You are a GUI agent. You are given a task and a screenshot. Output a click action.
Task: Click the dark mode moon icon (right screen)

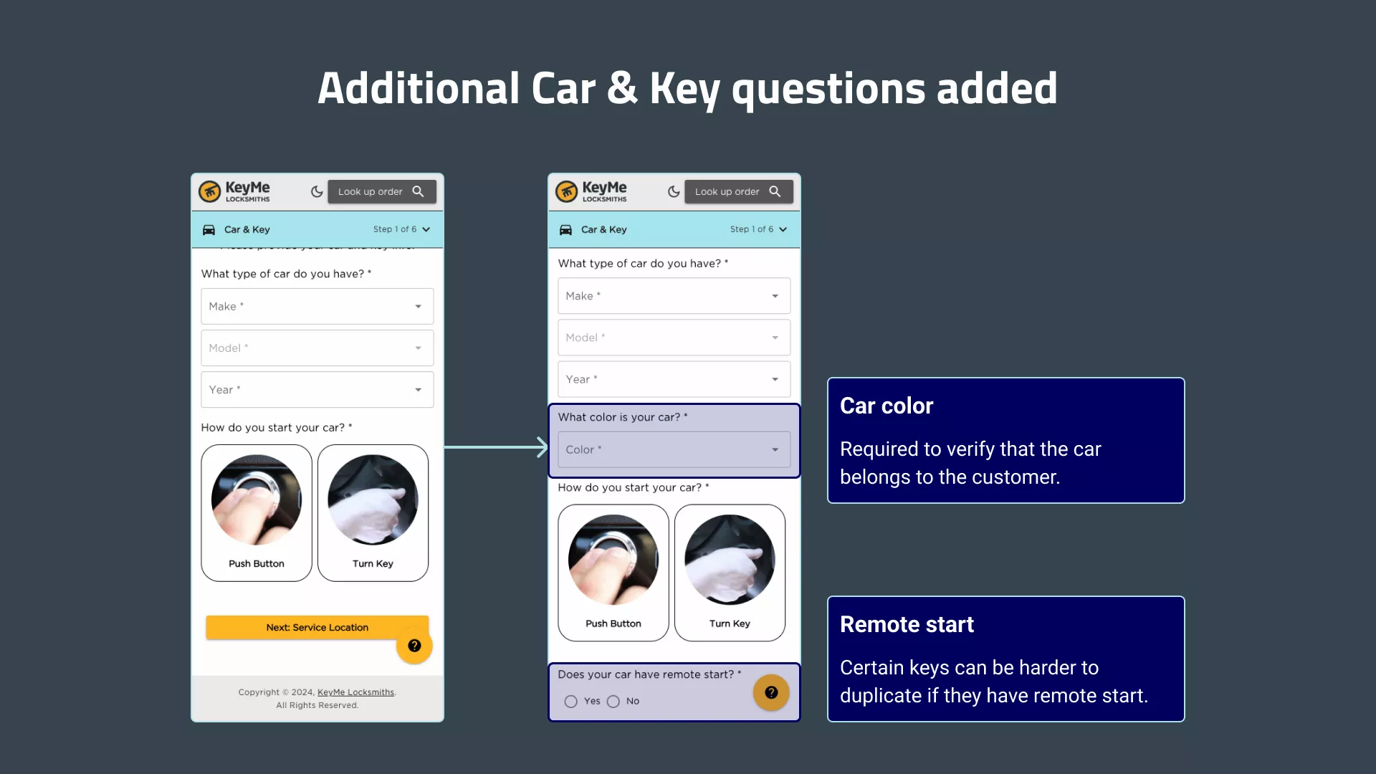(x=673, y=191)
